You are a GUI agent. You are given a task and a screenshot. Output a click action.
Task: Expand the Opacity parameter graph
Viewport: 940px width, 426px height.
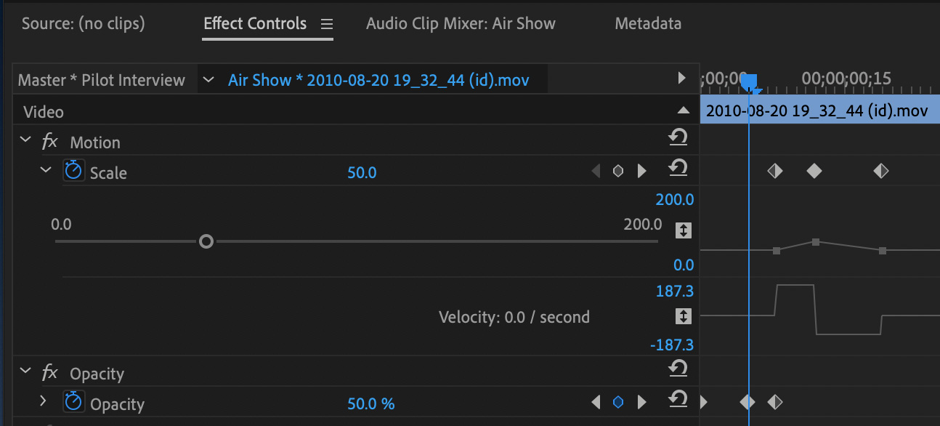43,401
